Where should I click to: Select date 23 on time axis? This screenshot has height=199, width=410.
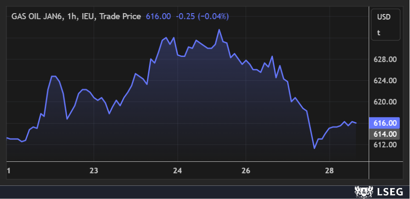(x=93, y=170)
